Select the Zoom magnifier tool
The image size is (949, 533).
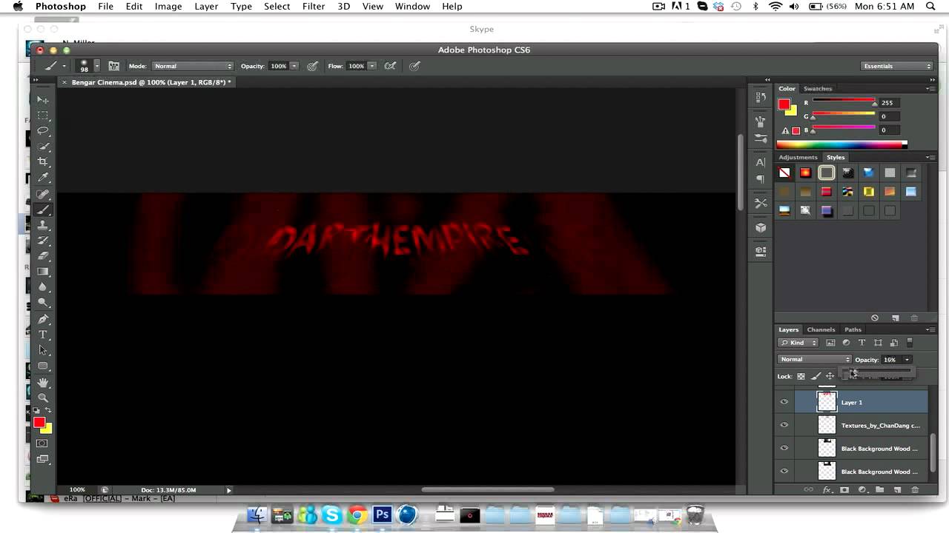click(x=43, y=398)
